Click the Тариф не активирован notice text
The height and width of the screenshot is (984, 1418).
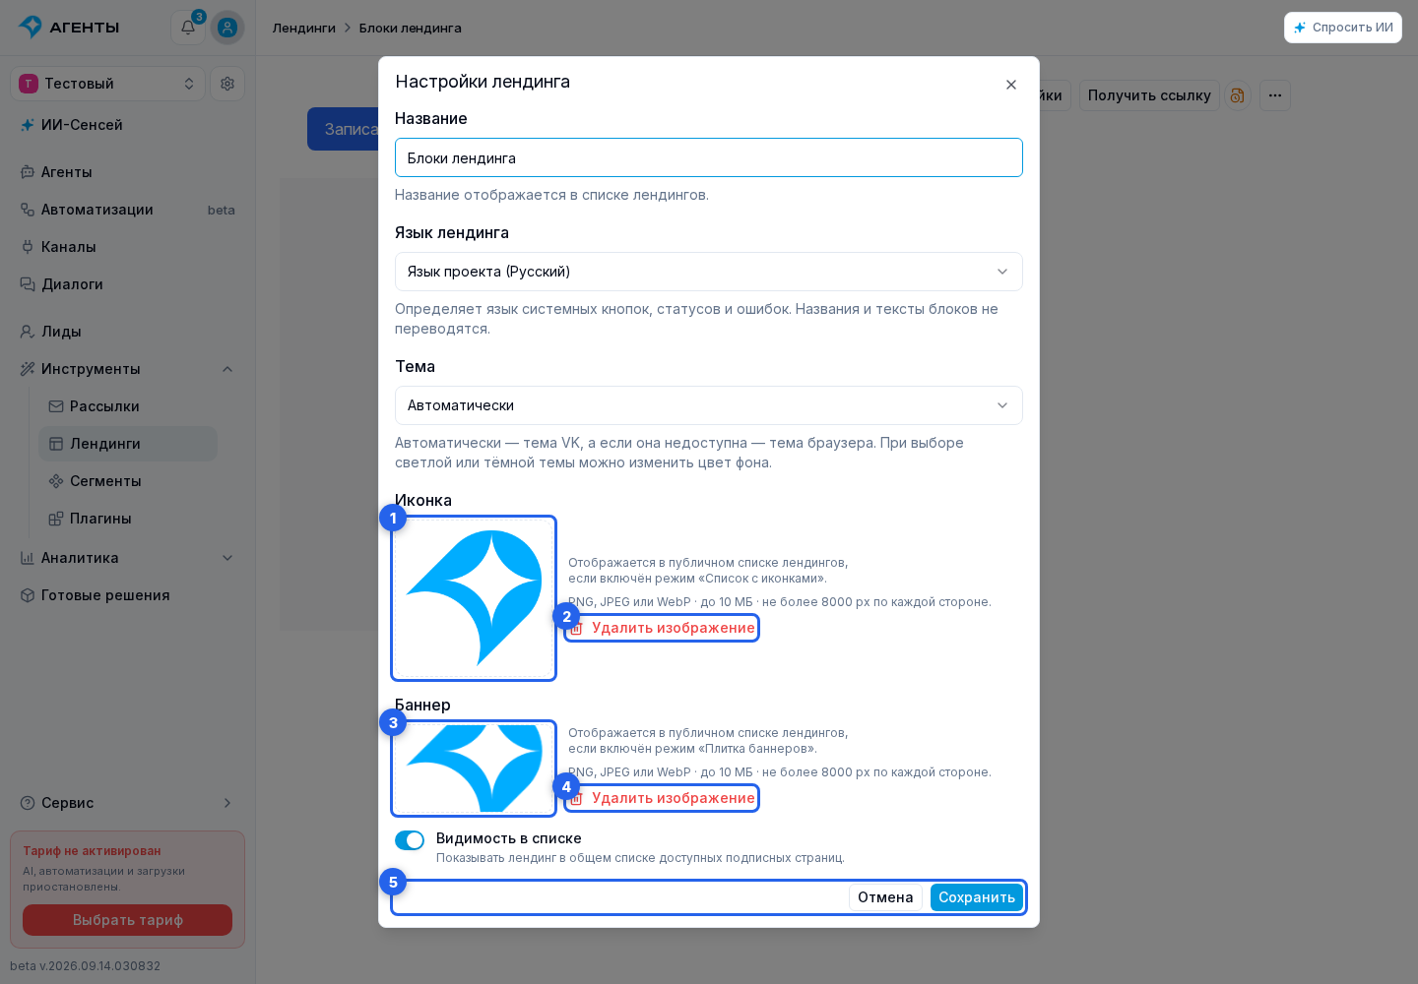coord(93,851)
